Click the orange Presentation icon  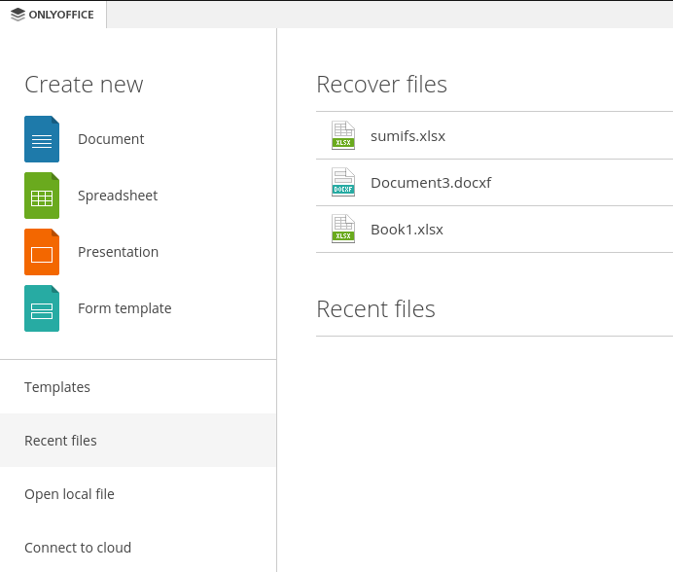coord(42,252)
